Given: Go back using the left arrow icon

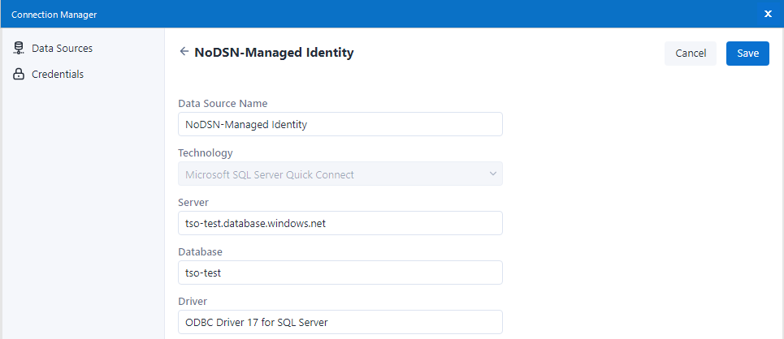Looking at the screenshot, I should pyautogui.click(x=184, y=52).
